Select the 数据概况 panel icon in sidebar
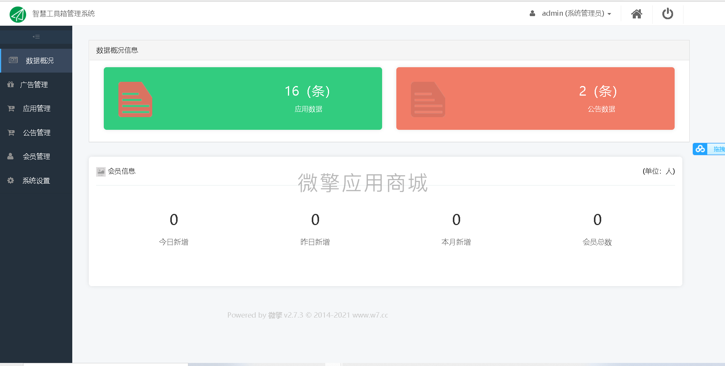Image resolution: width=725 pixels, height=366 pixels. pos(13,60)
